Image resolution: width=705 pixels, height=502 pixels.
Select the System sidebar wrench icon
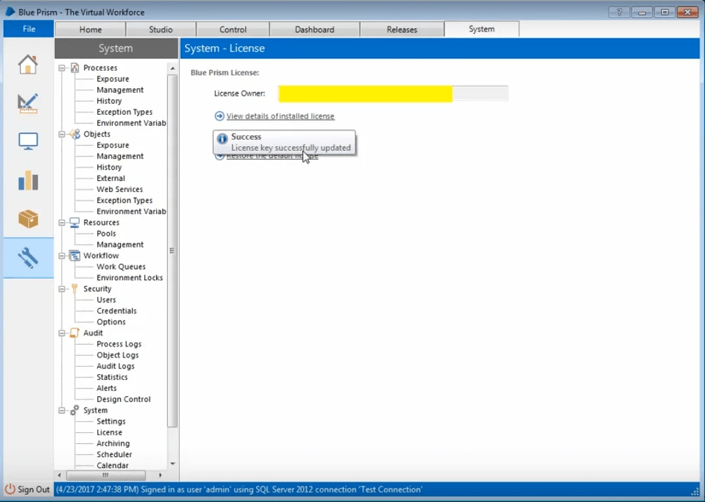(x=28, y=258)
